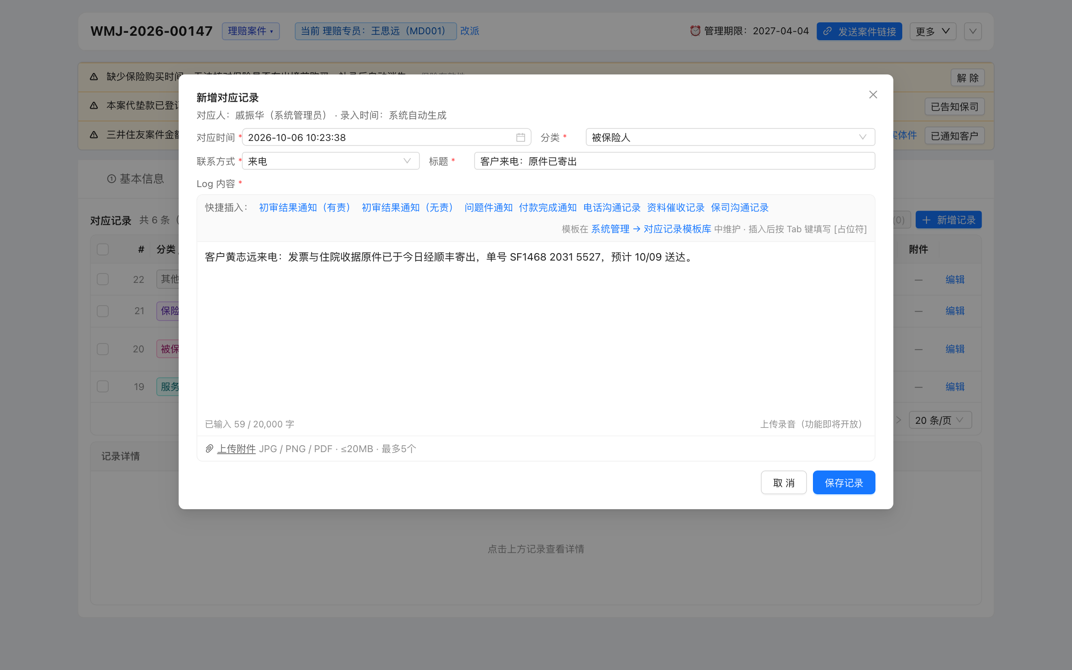Check the checkbox for record 22
The image size is (1072, 670).
[x=103, y=279]
